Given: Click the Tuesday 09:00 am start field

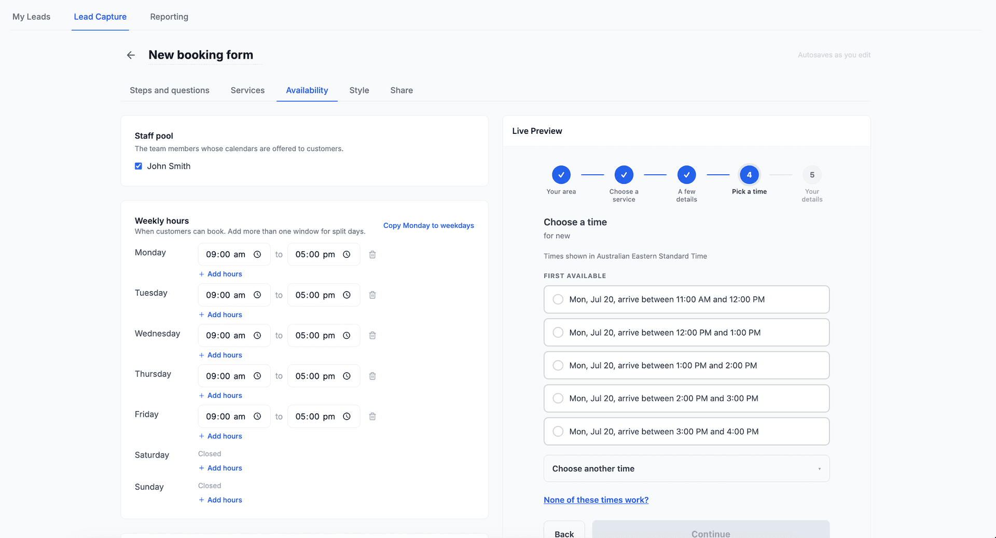Looking at the screenshot, I should point(234,295).
